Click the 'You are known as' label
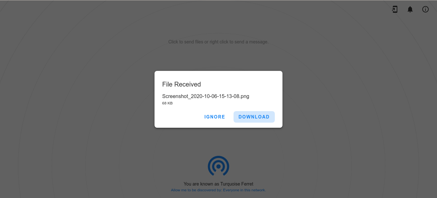 [201, 184]
